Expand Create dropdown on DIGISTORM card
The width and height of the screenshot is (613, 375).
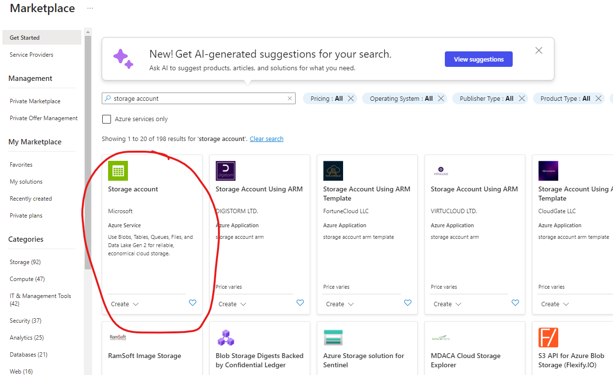233,304
